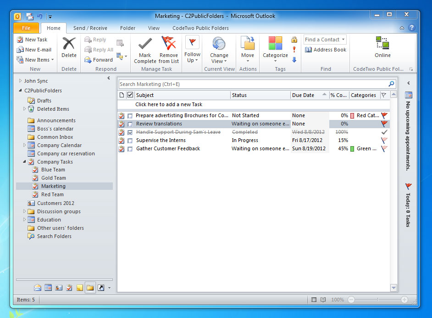The width and height of the screenshot is (432, 318).
Task: Switch to Tasks in navigation bar
Action: pyautogui.click(x=69, y=288)
